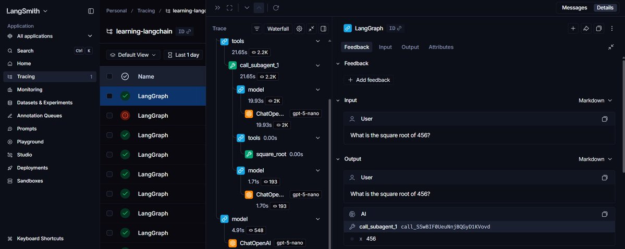The height and width of the screenshot is (249, 625).
Task: Click the status check icon in table header
Action: pyautogui.click(x=125, y=77)
